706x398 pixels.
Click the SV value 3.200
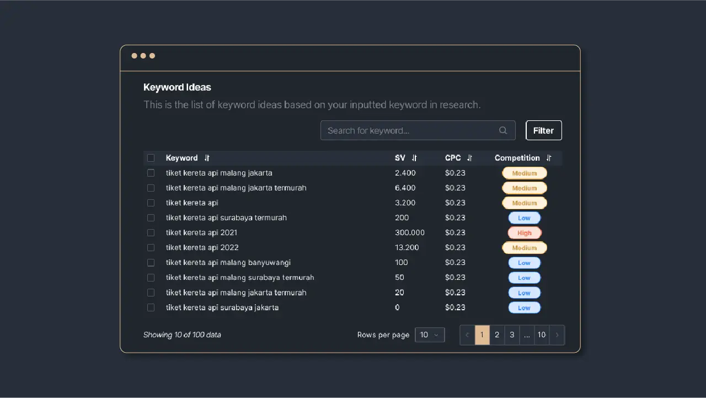[405, 203]
